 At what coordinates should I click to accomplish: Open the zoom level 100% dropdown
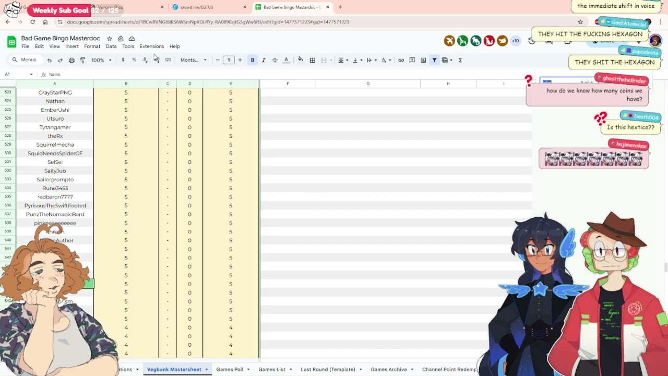(x=101, y=60)
